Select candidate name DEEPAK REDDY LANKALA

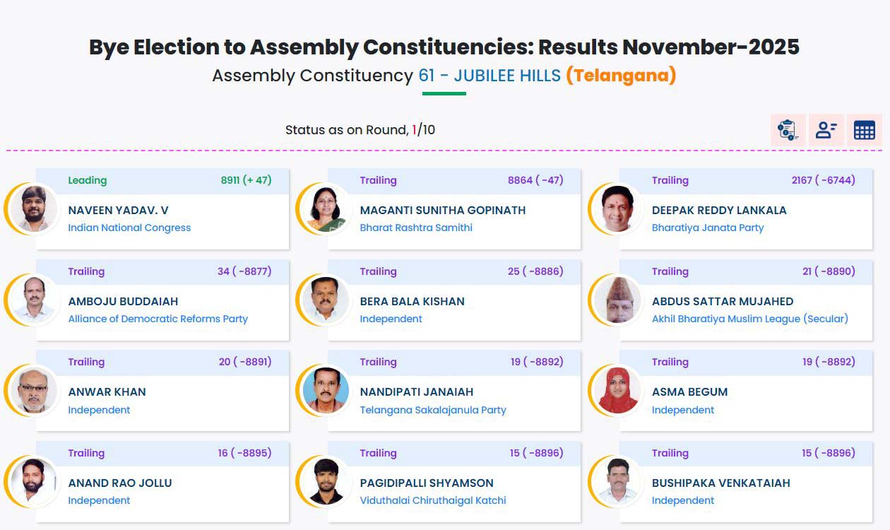pos(718,210)
